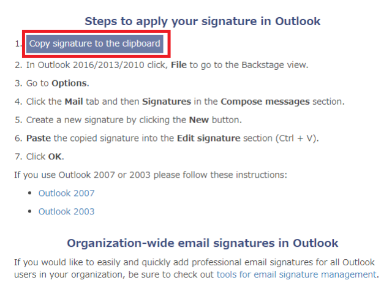Click the Ctrl + V shortcut text
The image size is (392, 291).
pyautogui.click(x=297, y=138)
